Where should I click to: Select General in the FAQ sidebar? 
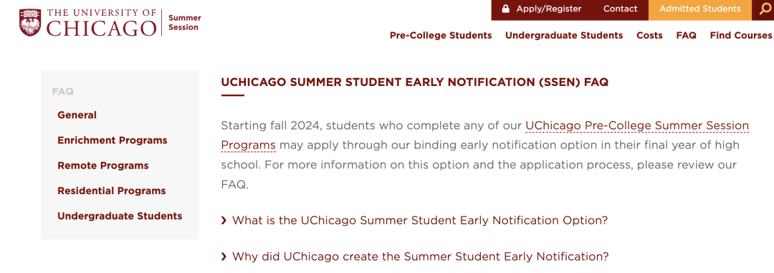pos(77,115)
